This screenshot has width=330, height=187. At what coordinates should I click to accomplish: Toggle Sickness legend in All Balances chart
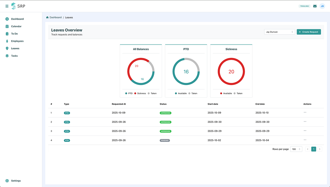coord(140,93)
